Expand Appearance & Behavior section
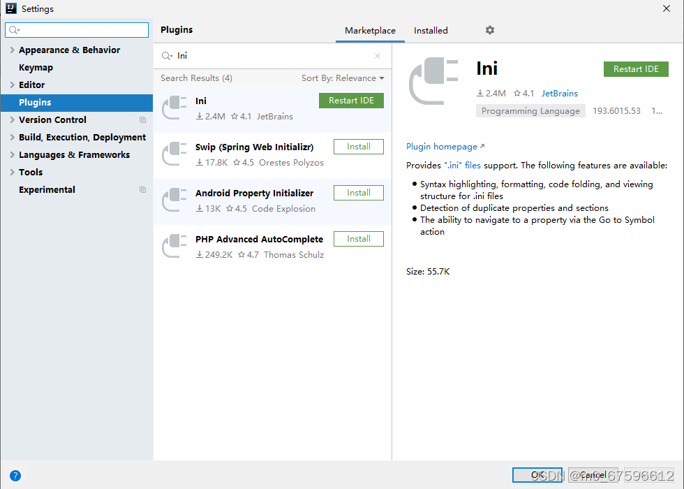684x489 pixels. click(x=13, y=50)
